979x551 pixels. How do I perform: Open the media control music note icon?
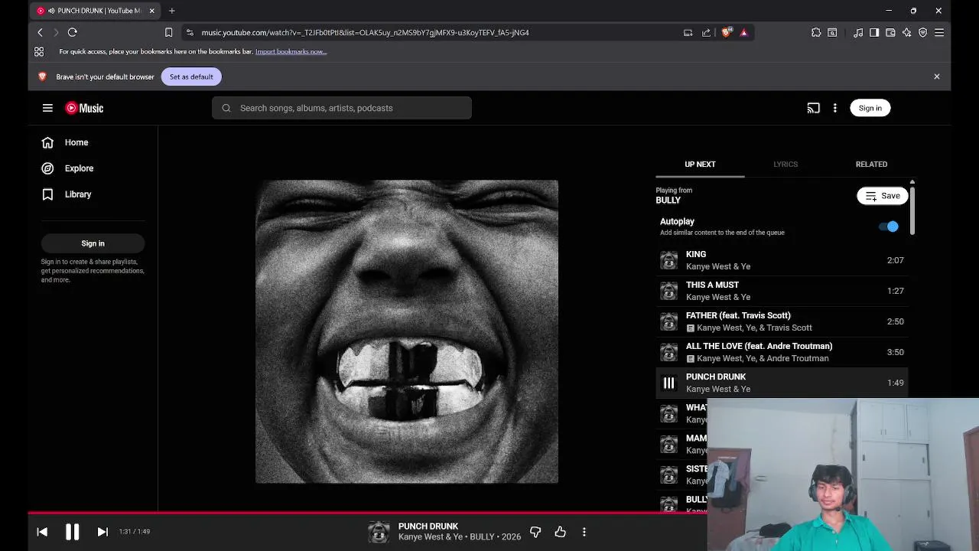tap(858, 32)
